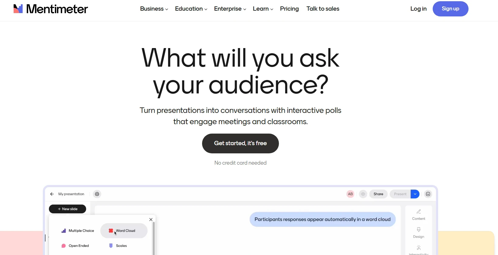Close the slide type popup
Screen dimensions: 498x255
tap(151, 219)
